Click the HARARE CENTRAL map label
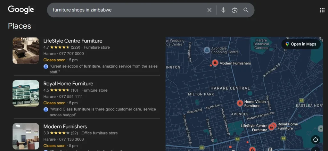This screenshot has height=151, width=328. click(x=230, y=88)
